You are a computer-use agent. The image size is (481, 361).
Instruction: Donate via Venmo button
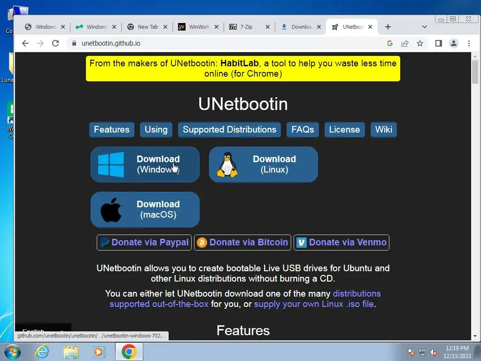click(x=341, y=243)
